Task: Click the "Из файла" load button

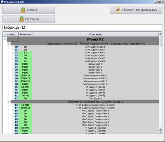Action: (x=29, y=19)
